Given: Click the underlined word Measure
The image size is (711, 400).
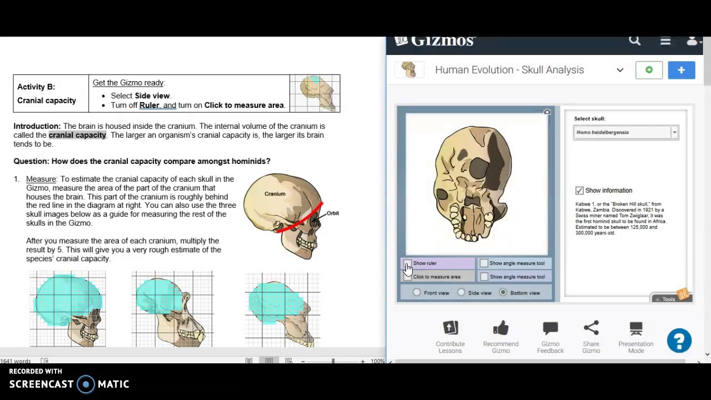Looking at the screenshot, I should [41, 179].
